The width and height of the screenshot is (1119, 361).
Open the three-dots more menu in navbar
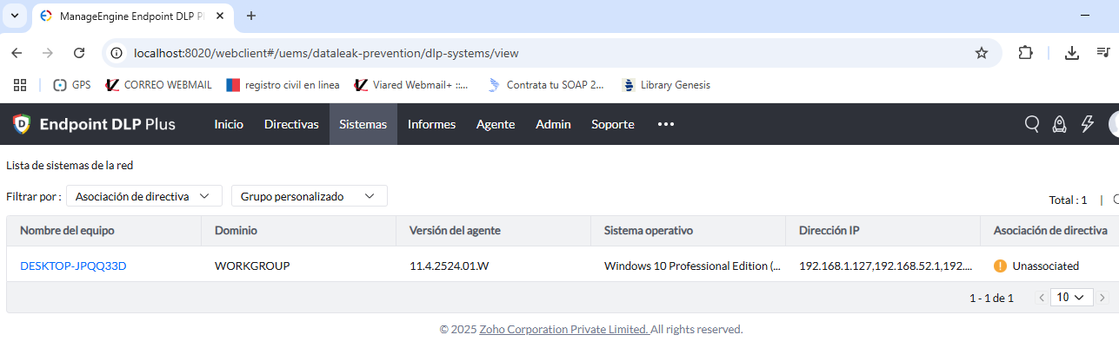click(x=666, y=124)
